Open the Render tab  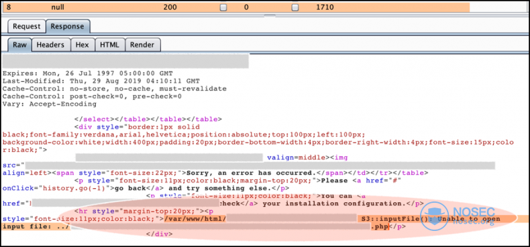[x=142, y=45]
